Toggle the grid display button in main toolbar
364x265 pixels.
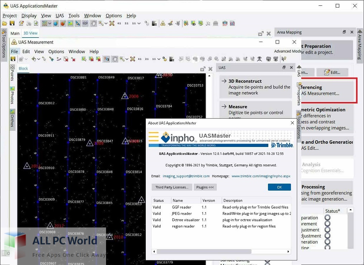(44, 23)
